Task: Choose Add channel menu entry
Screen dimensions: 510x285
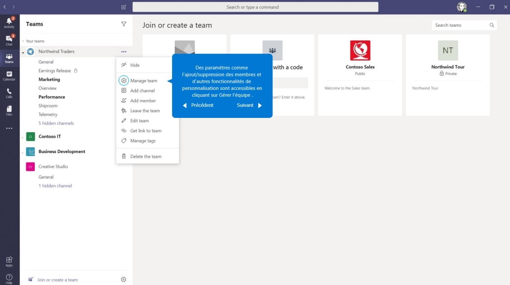Action: (147, 91)
